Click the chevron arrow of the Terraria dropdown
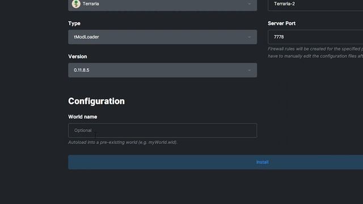This screenshot has height=204, width=363. point(250,4)
